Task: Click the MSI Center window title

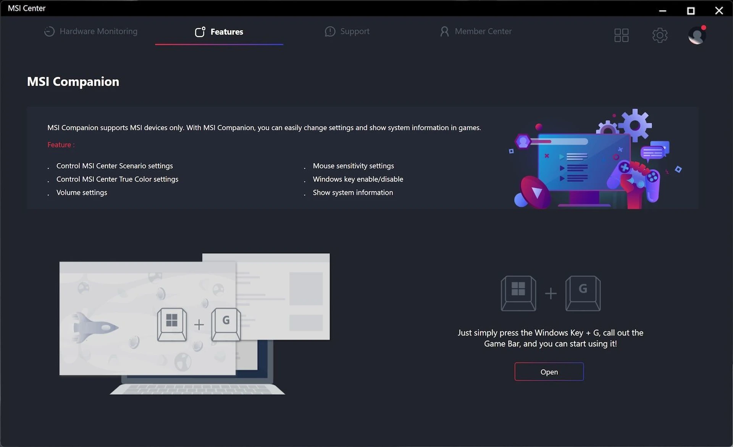Action: coord(27,8)
